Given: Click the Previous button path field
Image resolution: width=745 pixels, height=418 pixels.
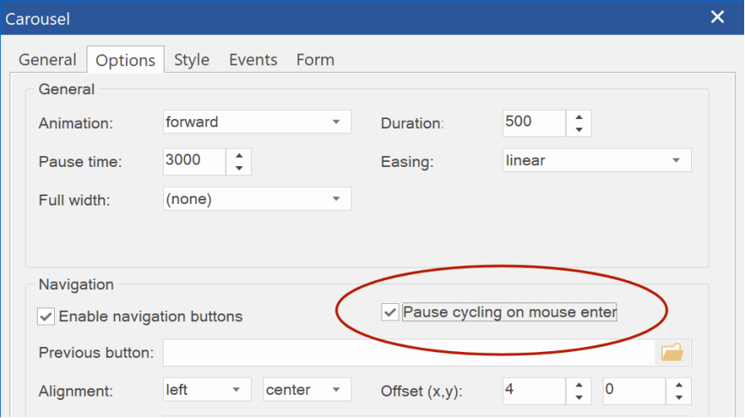Looking at the screenshot, I should point(409,353).
